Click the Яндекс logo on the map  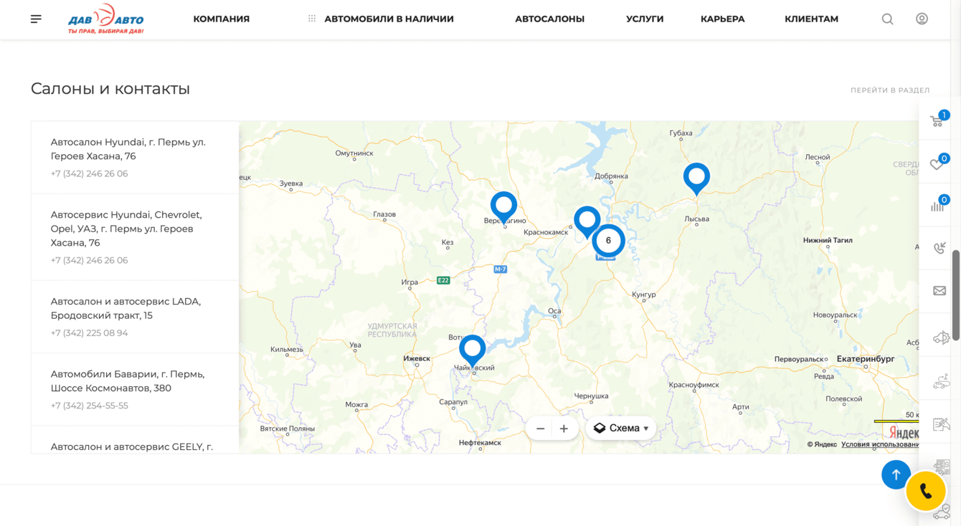pyautogui.click(x=904, y=432)
